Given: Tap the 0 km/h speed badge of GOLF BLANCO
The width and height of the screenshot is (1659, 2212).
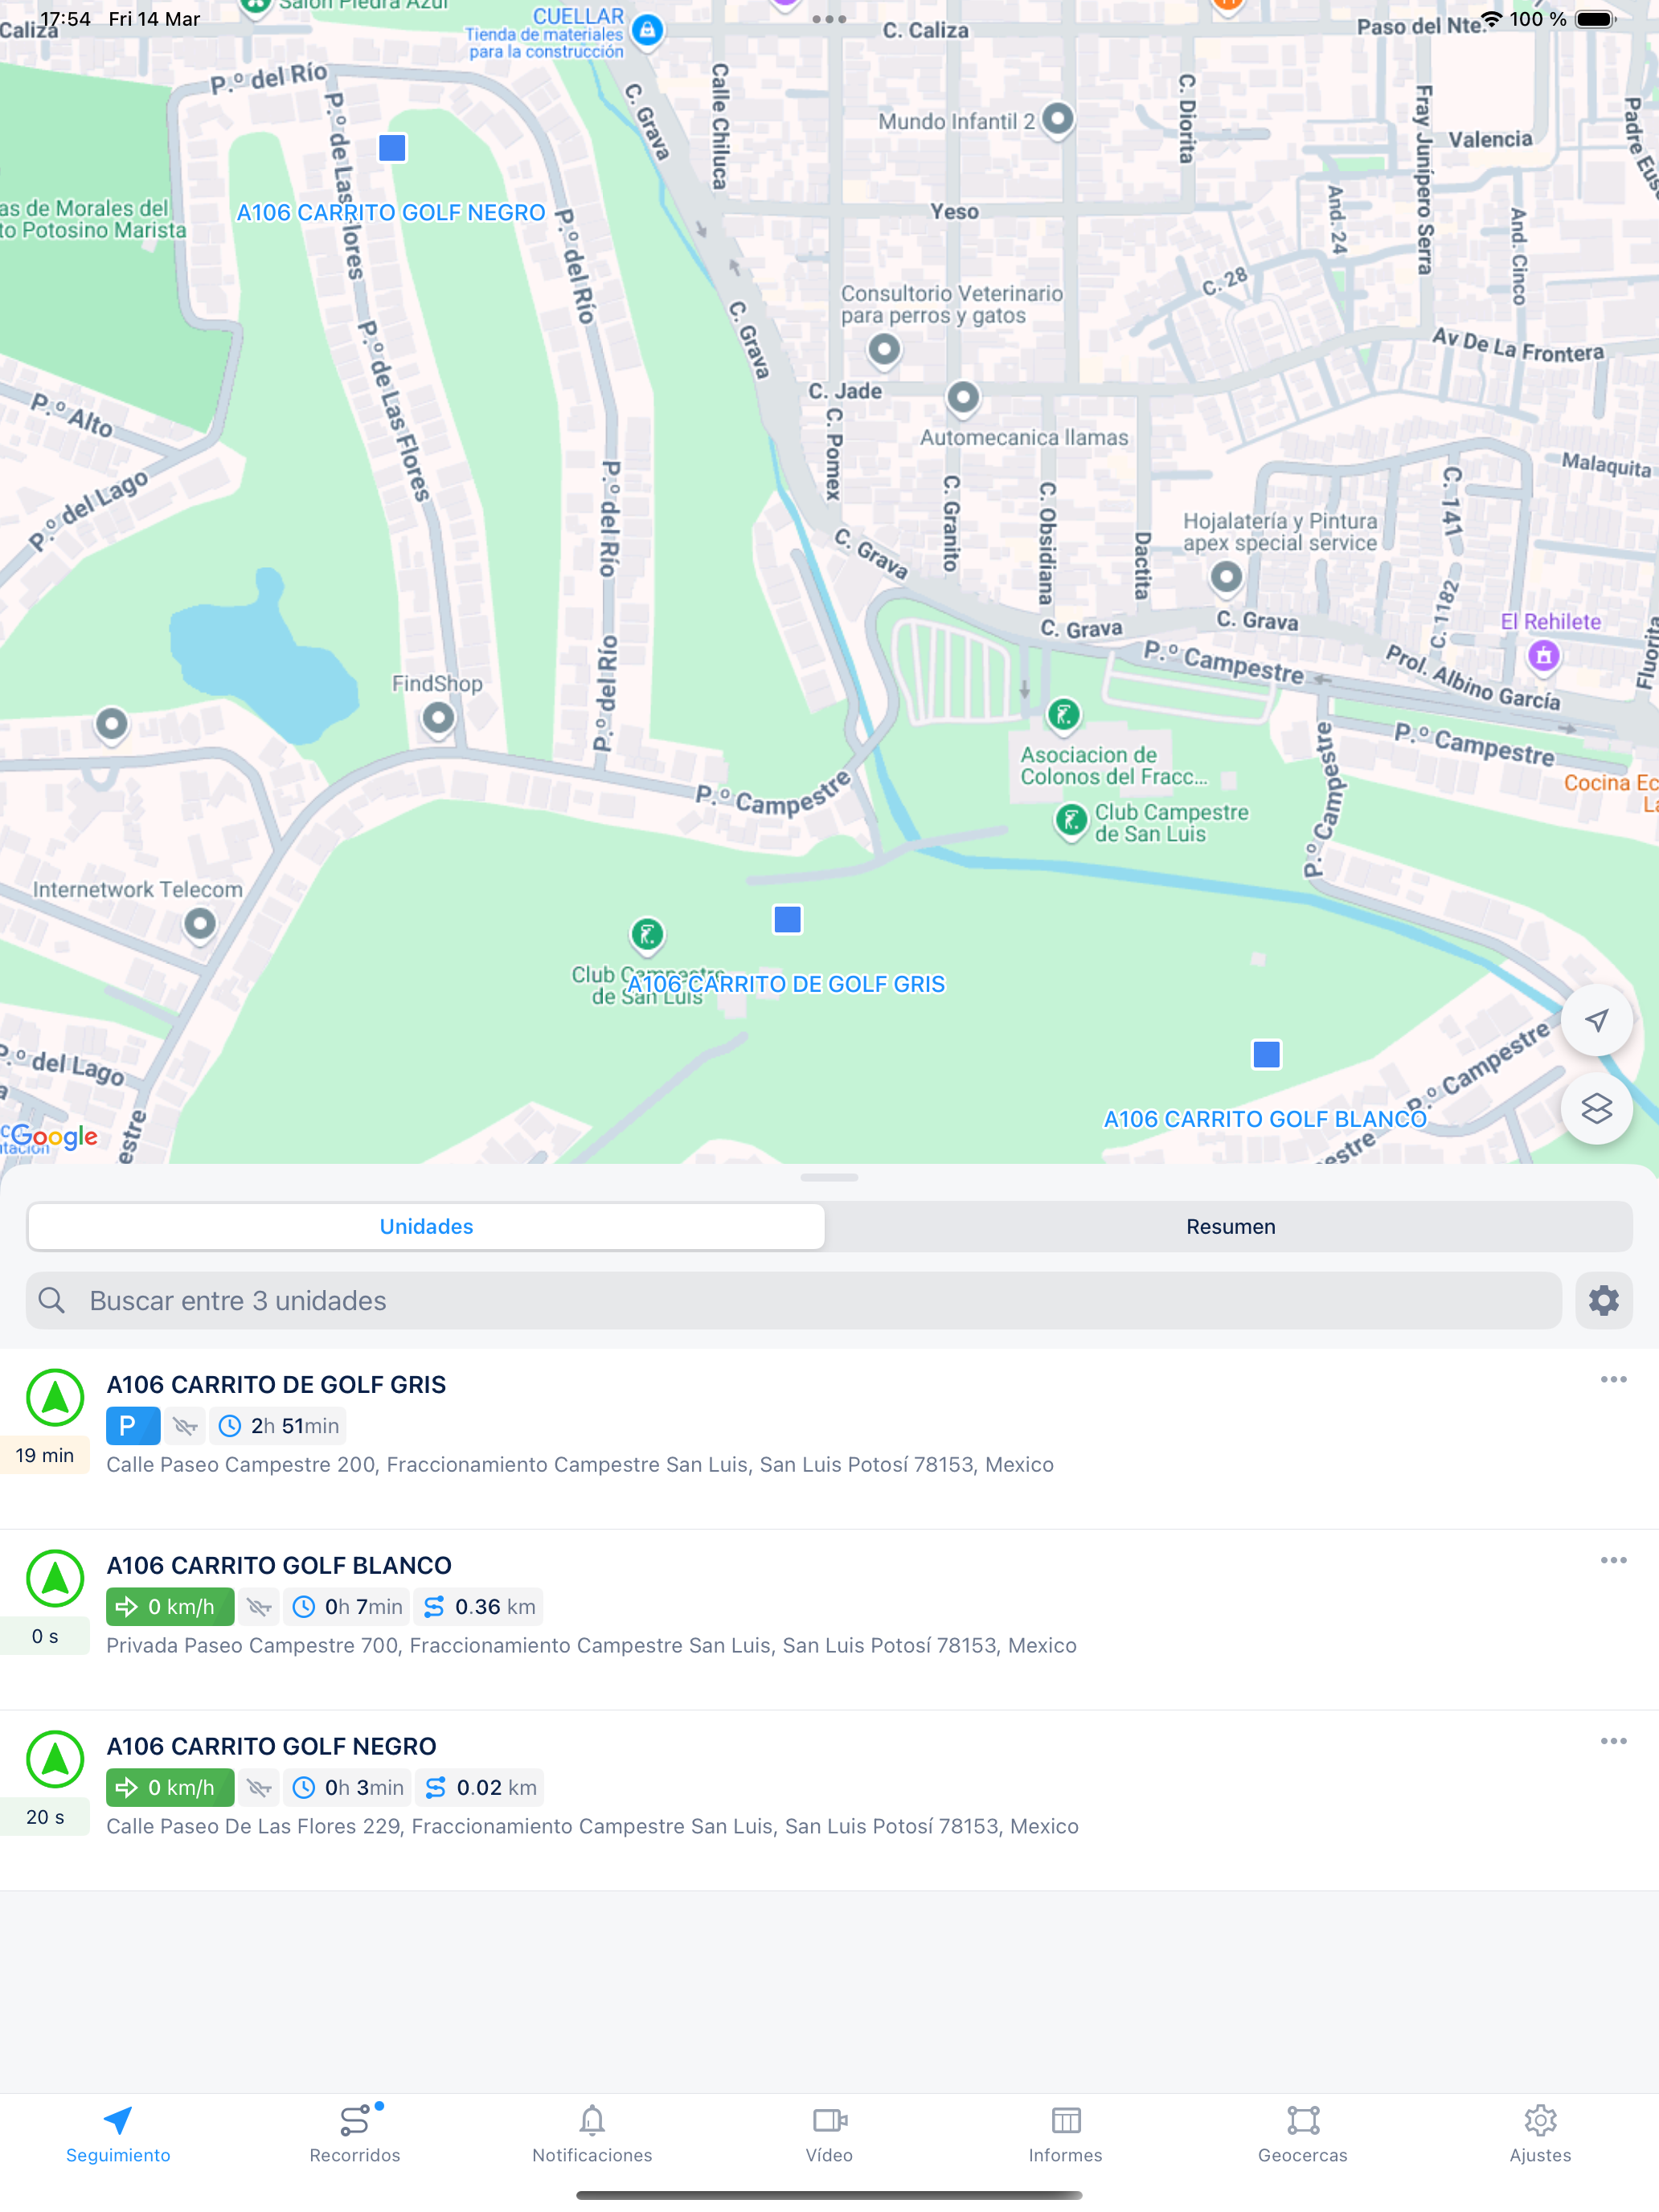Looking at the screenshot, I should click(x=170, y=1607).
